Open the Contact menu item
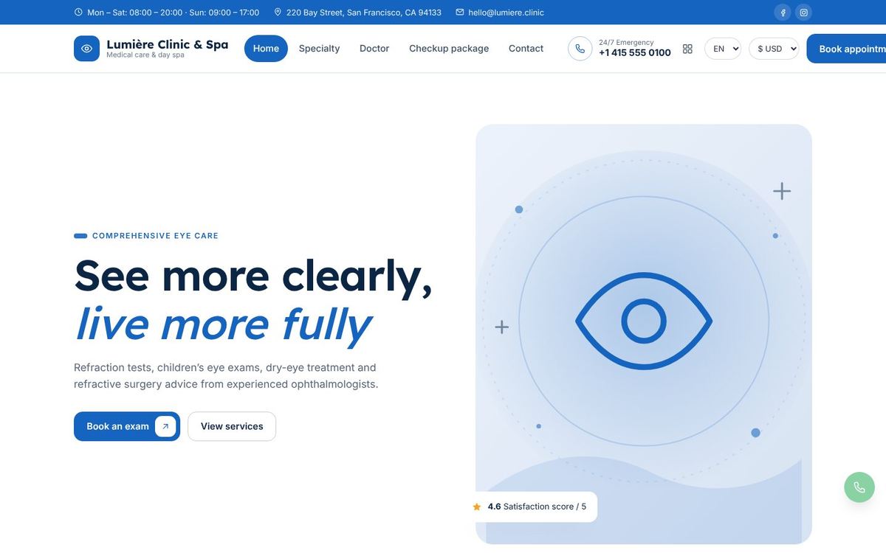 526,49
